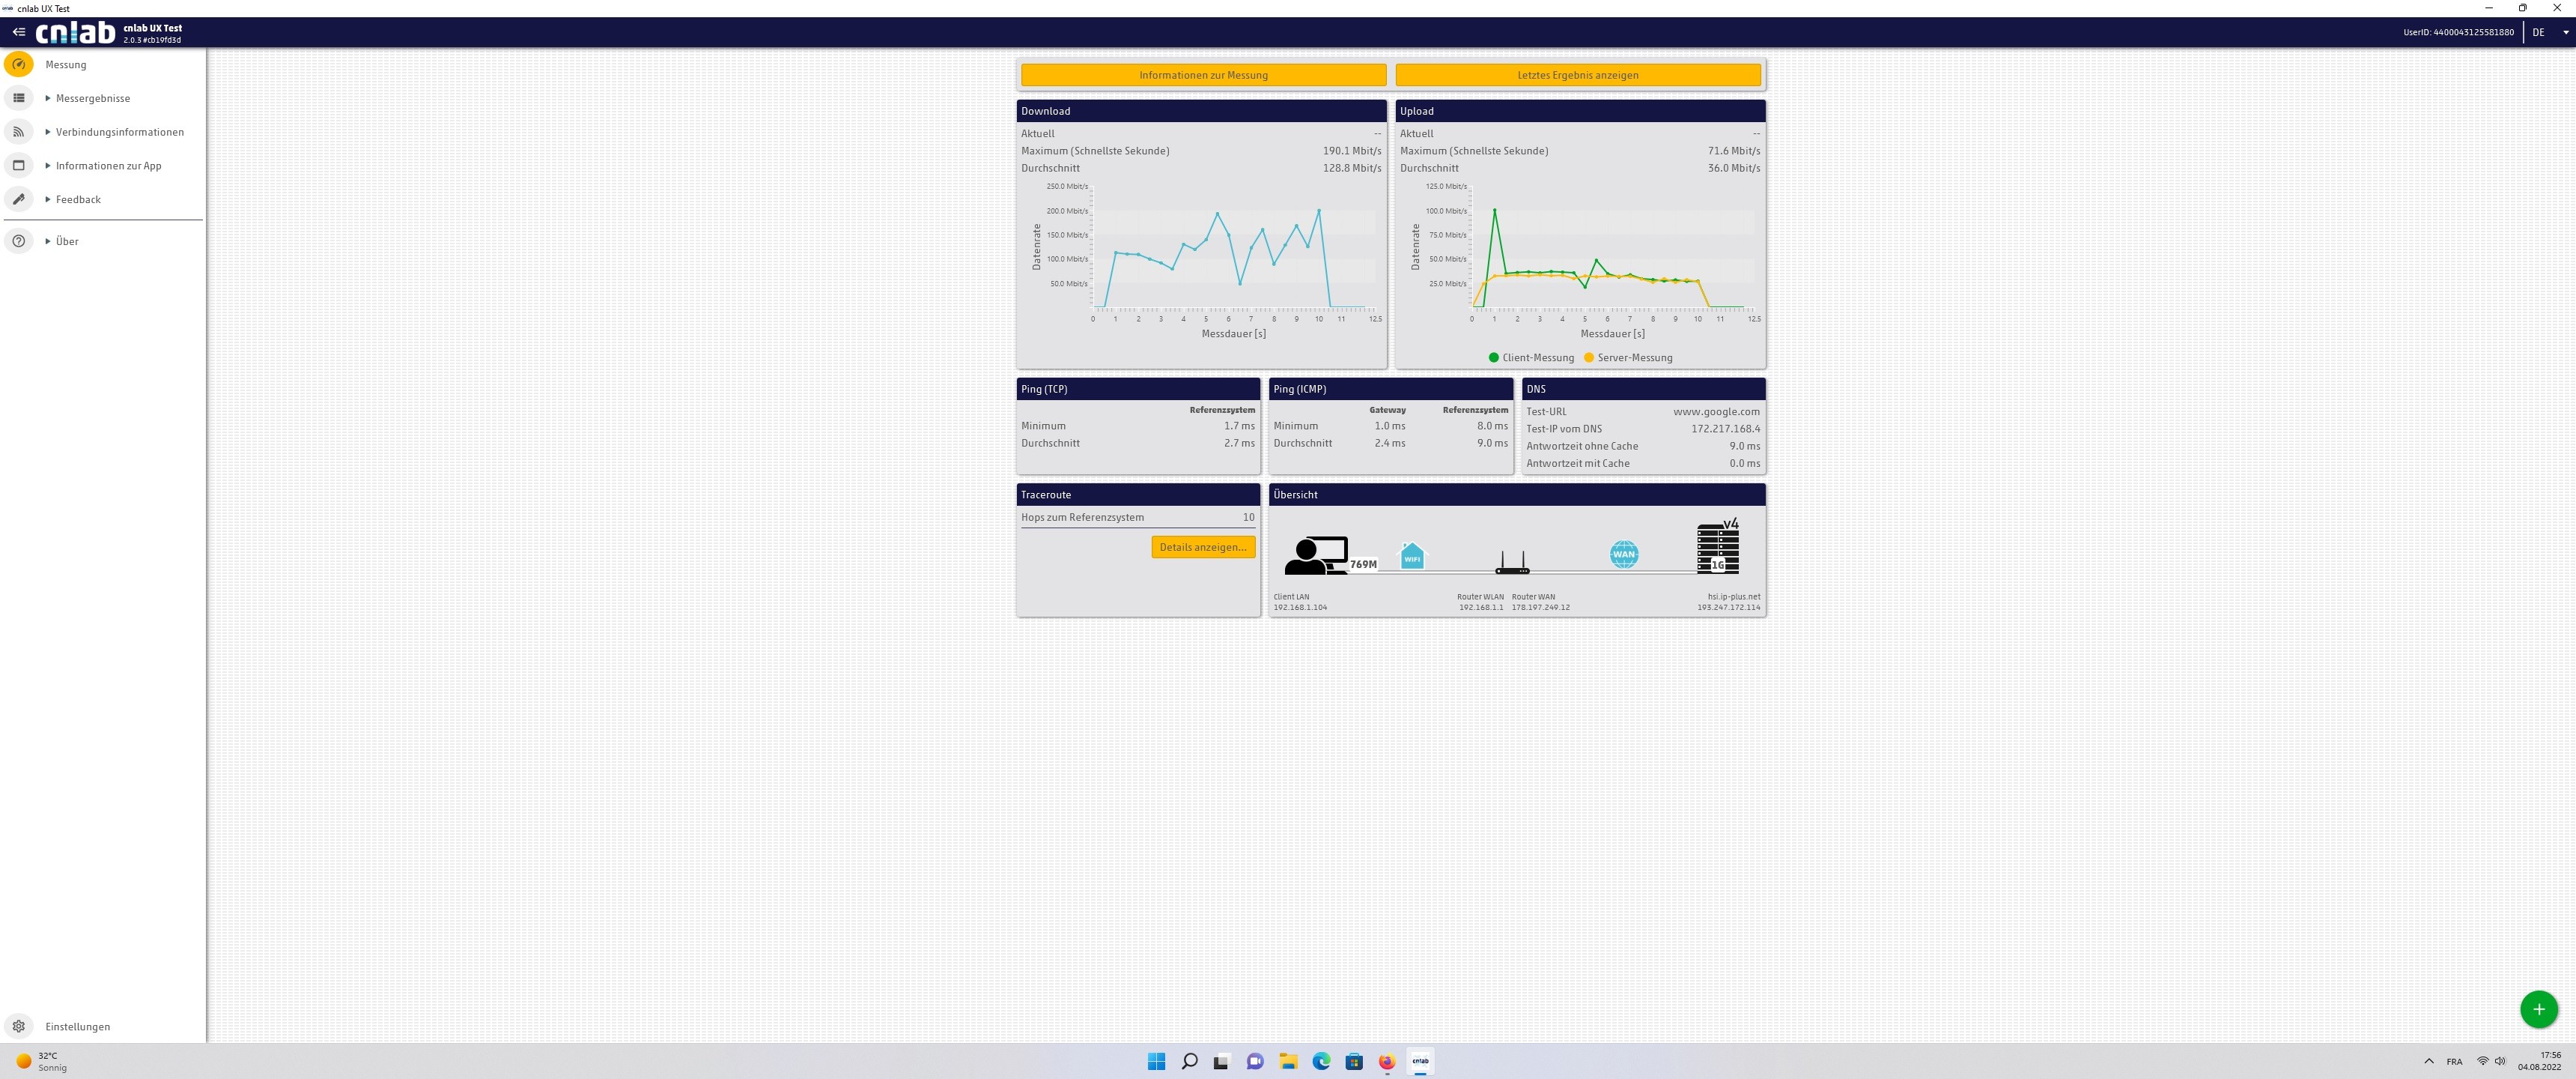2576x1079 pixels.
Task: Click the WiFi house icon in Übersicht
Action: click(1412, 555)
